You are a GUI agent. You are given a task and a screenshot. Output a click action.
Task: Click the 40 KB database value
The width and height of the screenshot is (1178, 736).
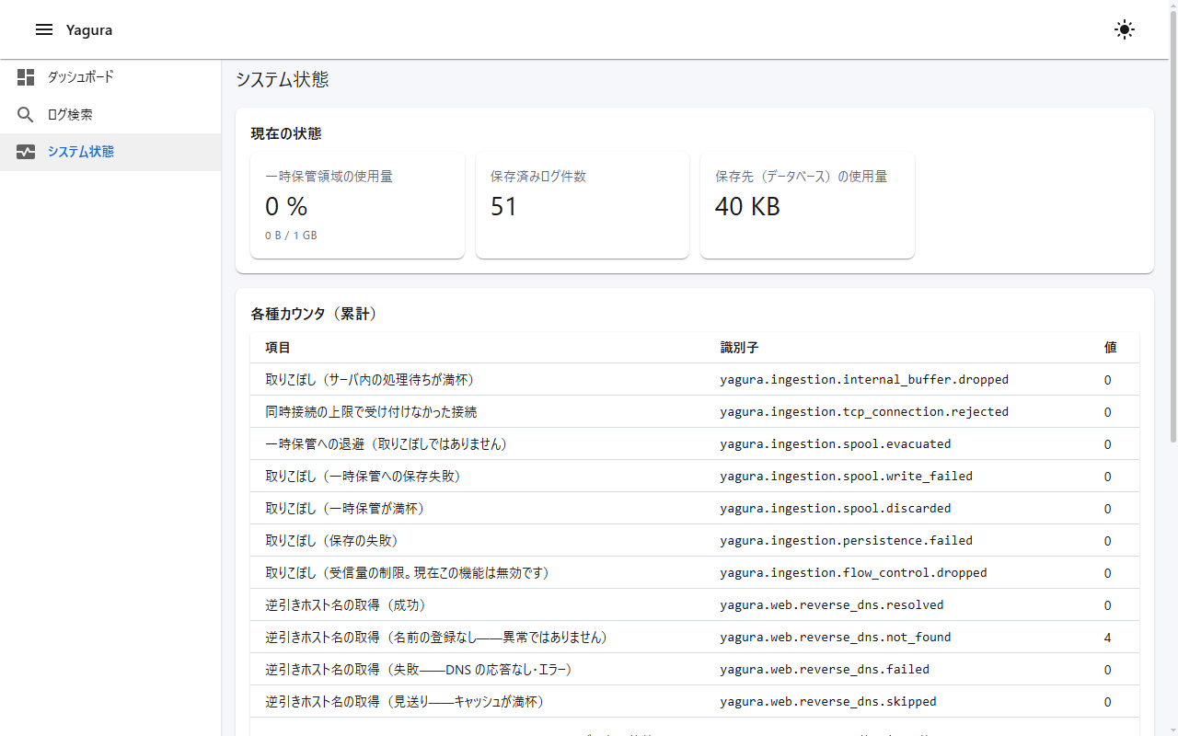click(747, 207)
